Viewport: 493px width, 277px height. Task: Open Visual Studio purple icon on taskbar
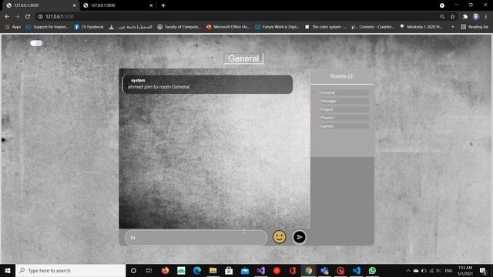pyautogui.click(x=261, y=270)
